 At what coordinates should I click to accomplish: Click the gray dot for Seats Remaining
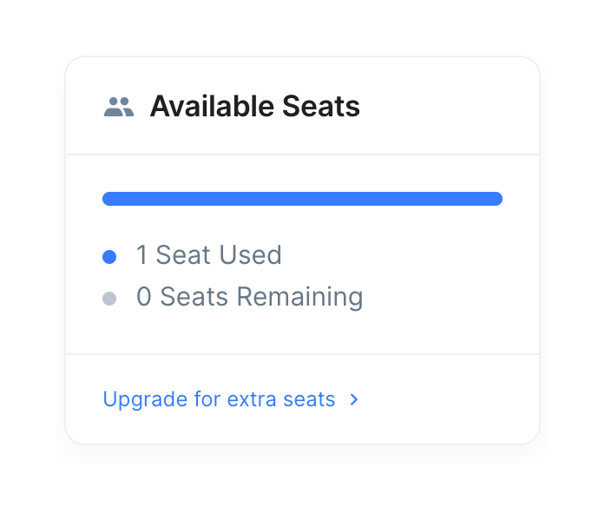pyautogui.click(x=109, y=299)
